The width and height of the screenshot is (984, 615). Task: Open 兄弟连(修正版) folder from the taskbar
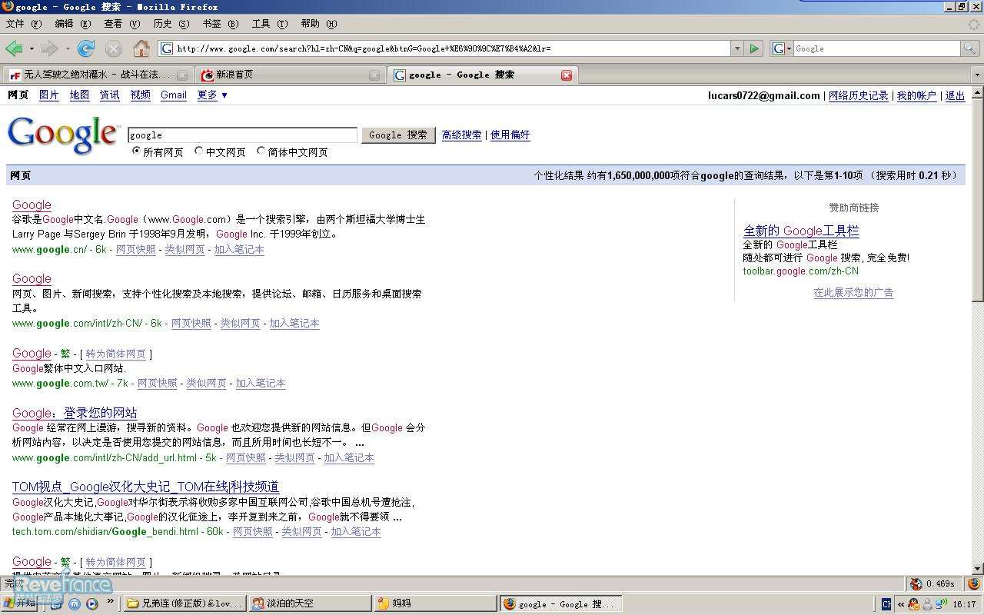pyautogui.click(x=184, y=604)
